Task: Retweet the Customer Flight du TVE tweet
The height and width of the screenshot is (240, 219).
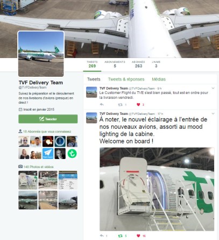Action: 121,105
